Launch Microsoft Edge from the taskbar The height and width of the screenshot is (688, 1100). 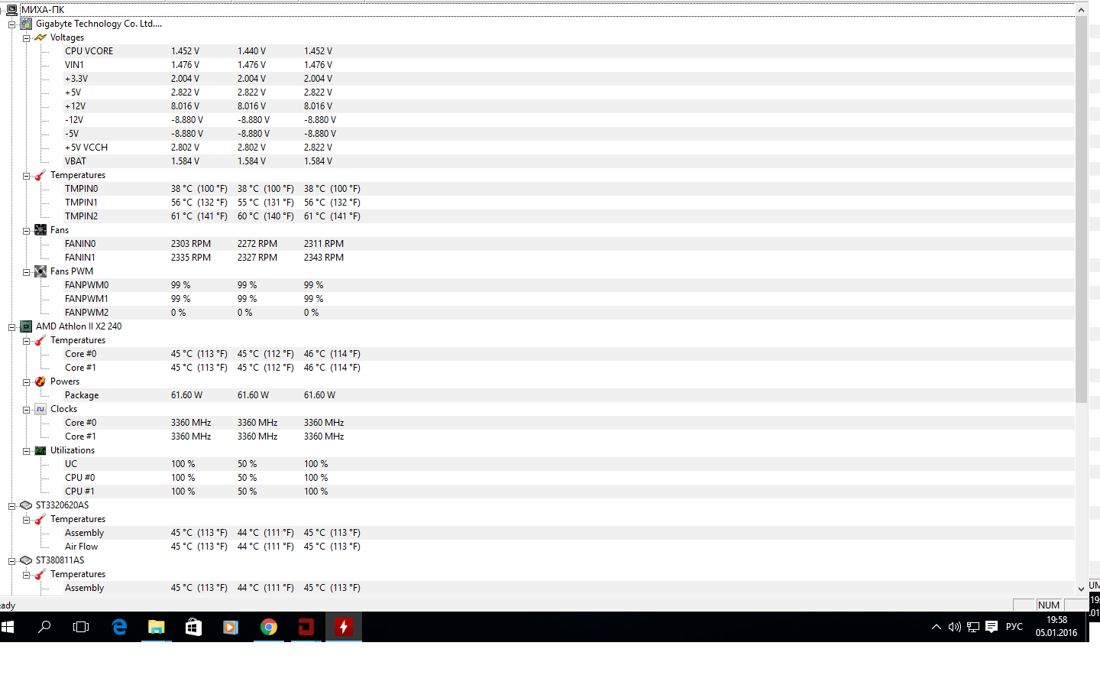pos(119,627)
